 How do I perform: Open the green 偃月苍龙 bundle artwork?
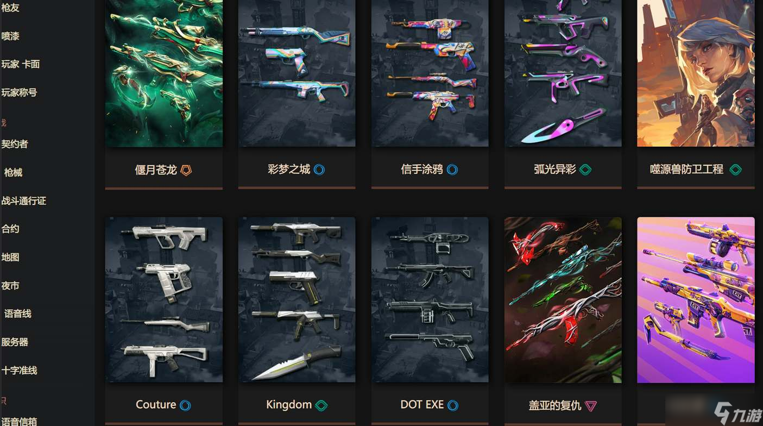(164, 73)
